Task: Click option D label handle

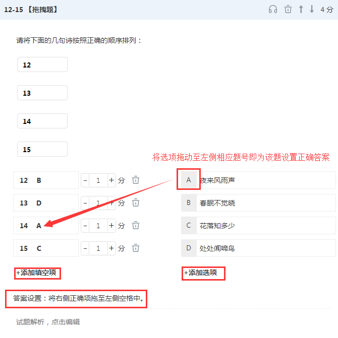Action: point(189,248)
